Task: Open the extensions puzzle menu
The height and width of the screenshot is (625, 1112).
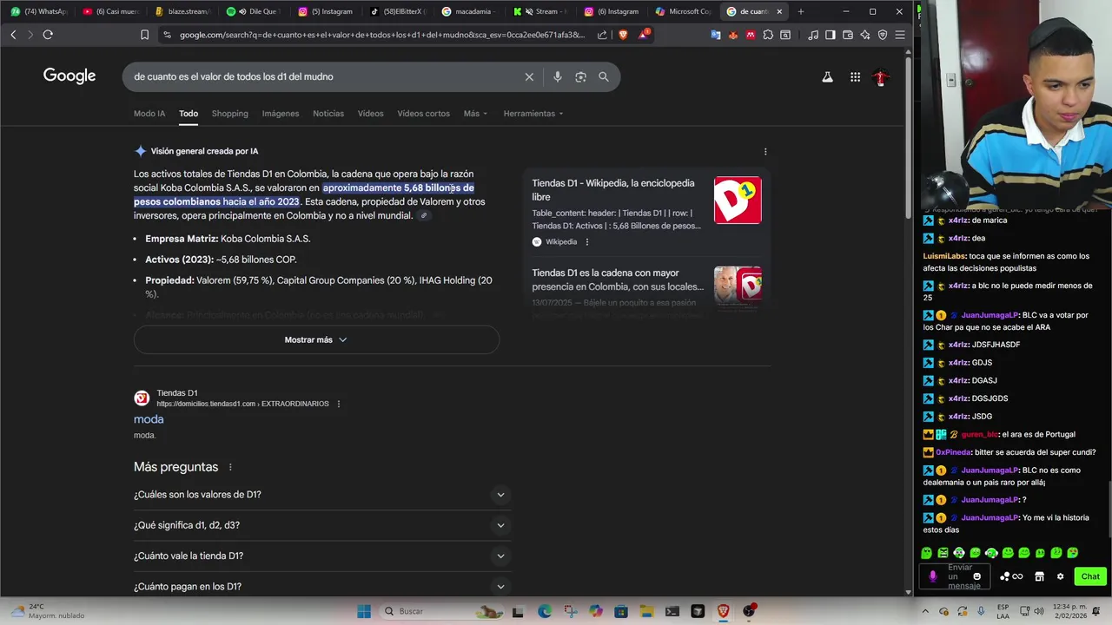Action: click(768, 35)
